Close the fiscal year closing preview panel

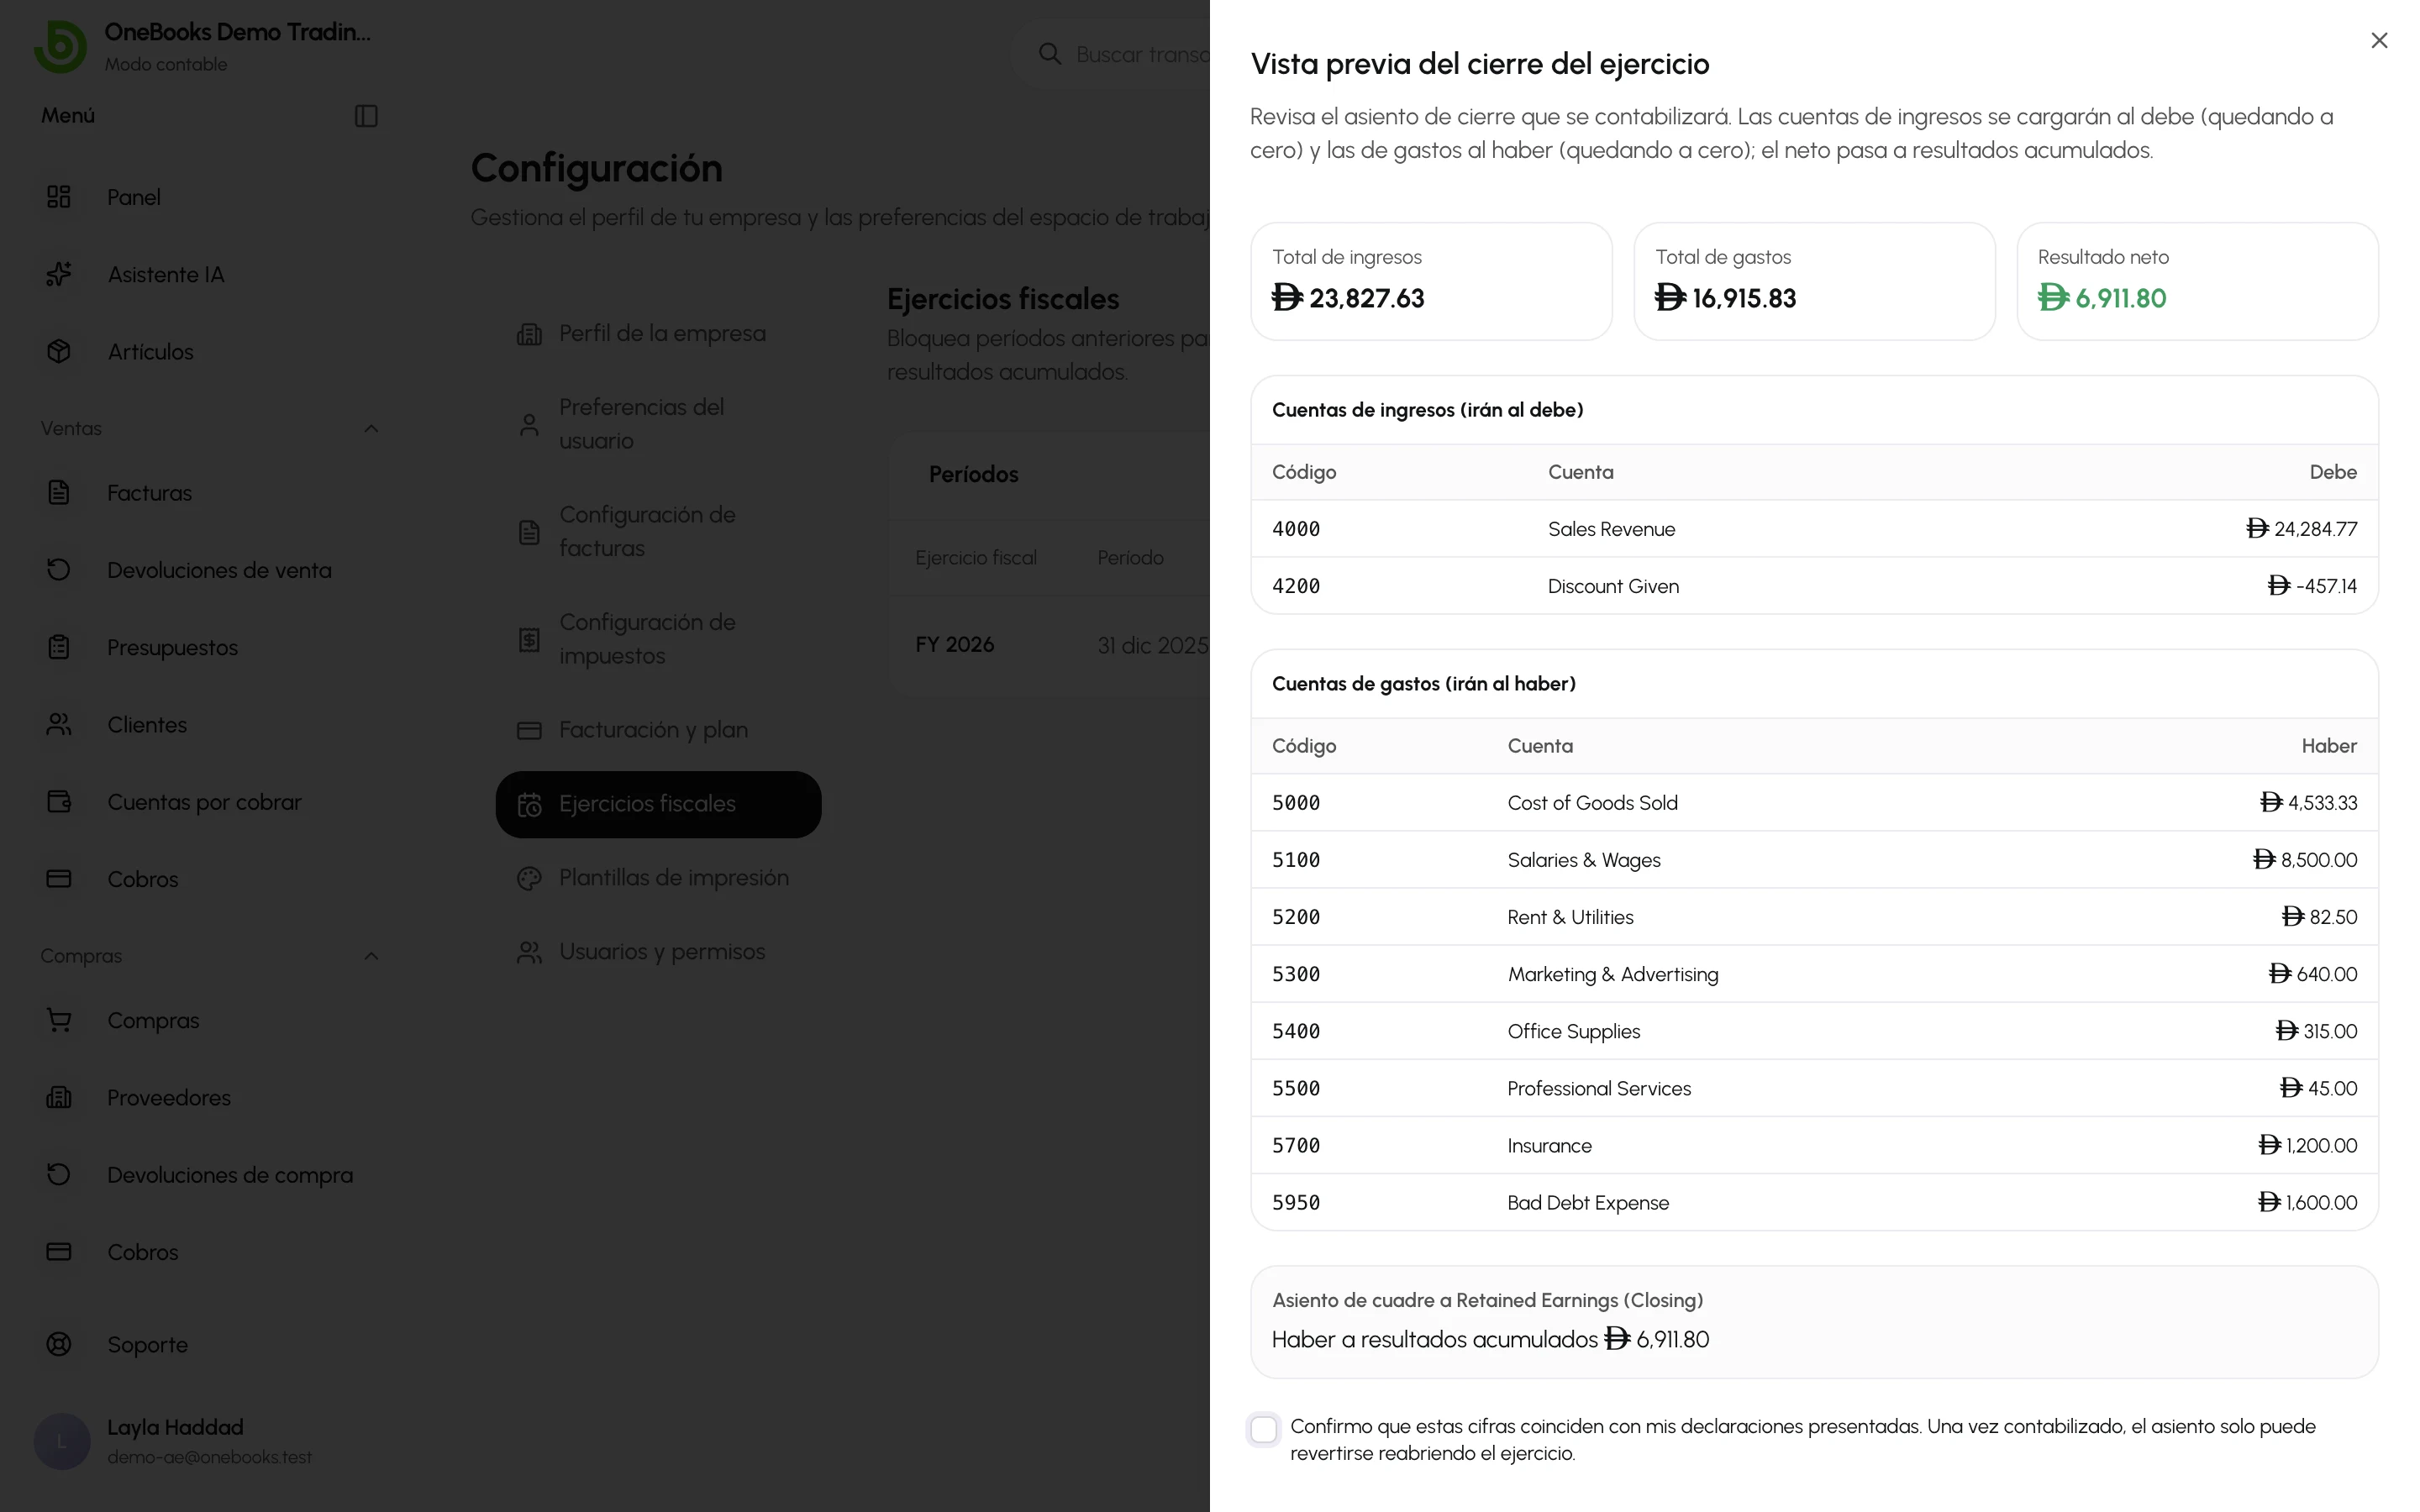click(x=2379, y=40)
